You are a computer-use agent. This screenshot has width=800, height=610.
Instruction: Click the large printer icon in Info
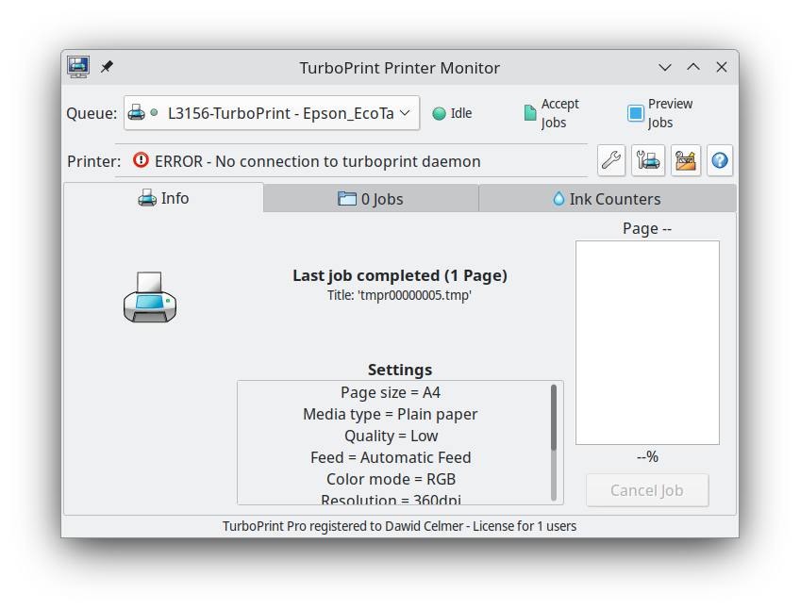tap(150, 297)
